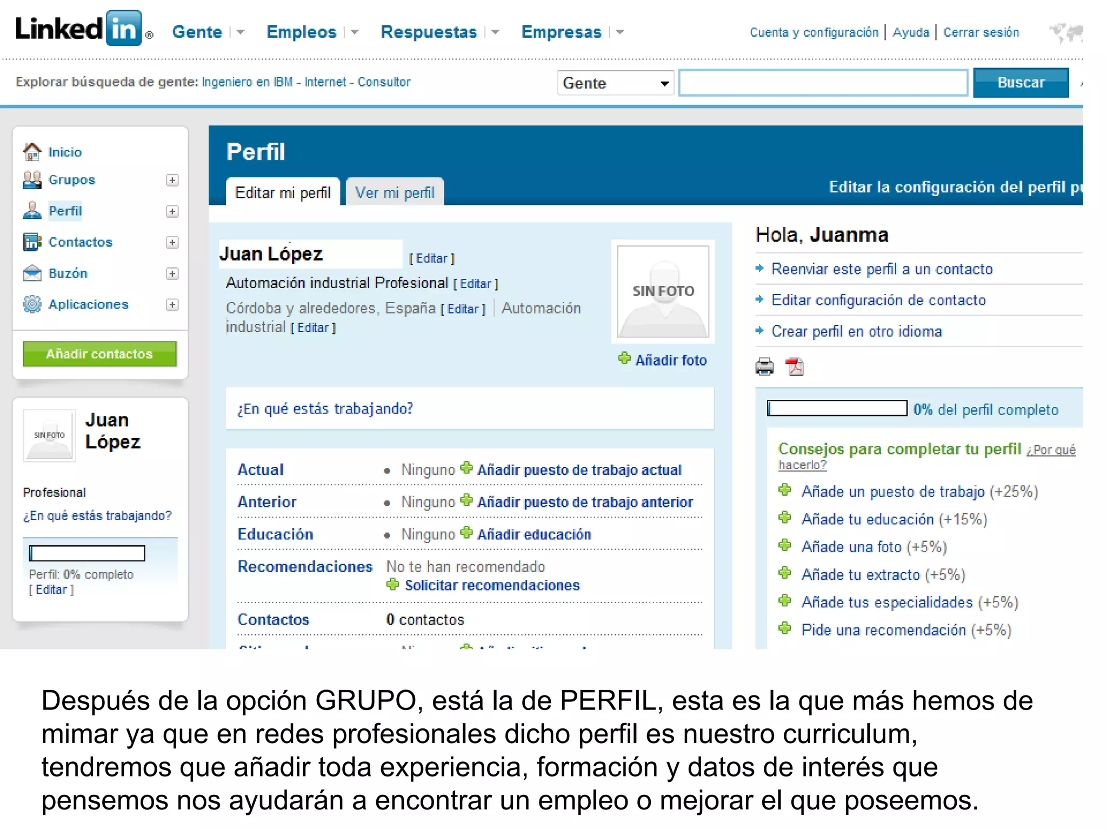The height and width of the screenshot is (830, 1107).
Task: Click the Perfil person icon in sidebar
Action: [32, 211]
